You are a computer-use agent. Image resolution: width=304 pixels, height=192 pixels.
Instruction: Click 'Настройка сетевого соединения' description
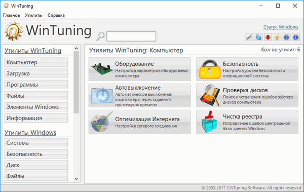tap(146, 126)
